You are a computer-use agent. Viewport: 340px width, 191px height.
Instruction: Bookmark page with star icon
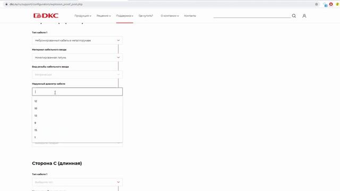pyautogui.click(x=317, y=4)
